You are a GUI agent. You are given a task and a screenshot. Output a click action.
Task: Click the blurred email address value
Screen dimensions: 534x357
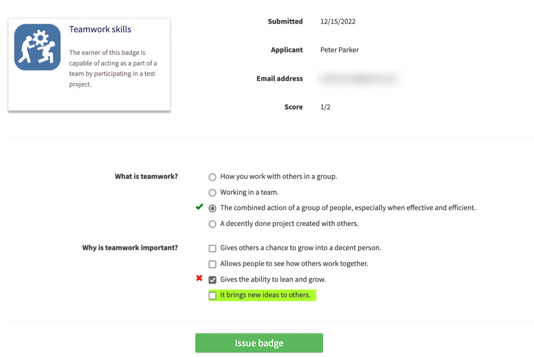coord(359,79)
